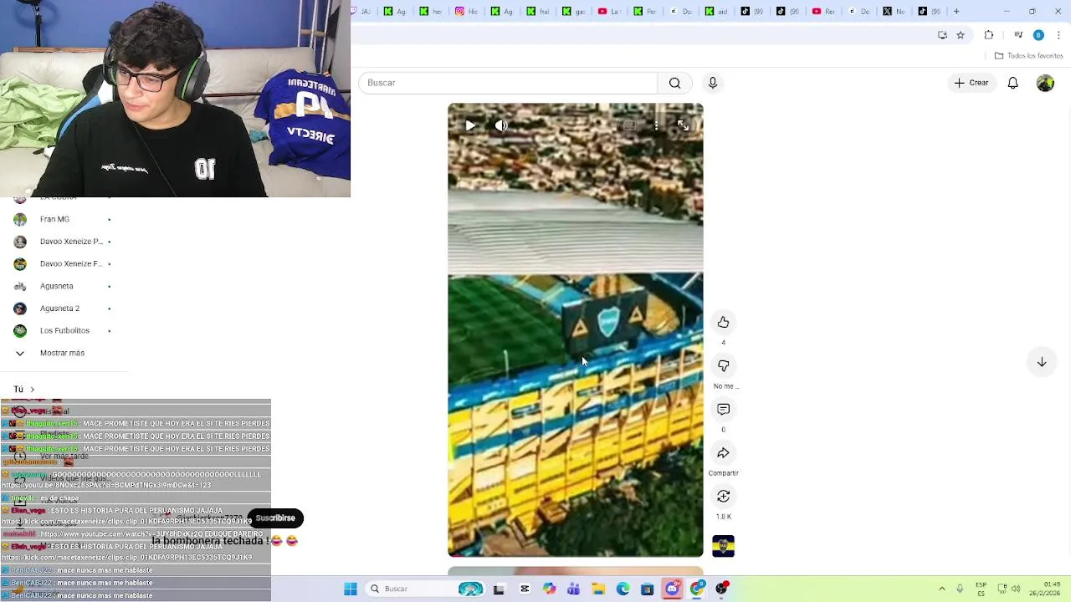Like this Short with thumbs up

coord(724,322)
